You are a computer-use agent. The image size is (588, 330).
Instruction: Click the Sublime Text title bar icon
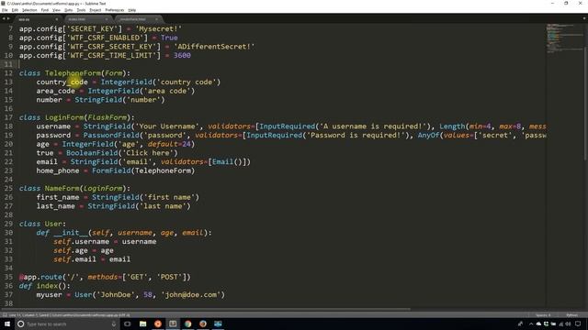(x=4, y=4)
